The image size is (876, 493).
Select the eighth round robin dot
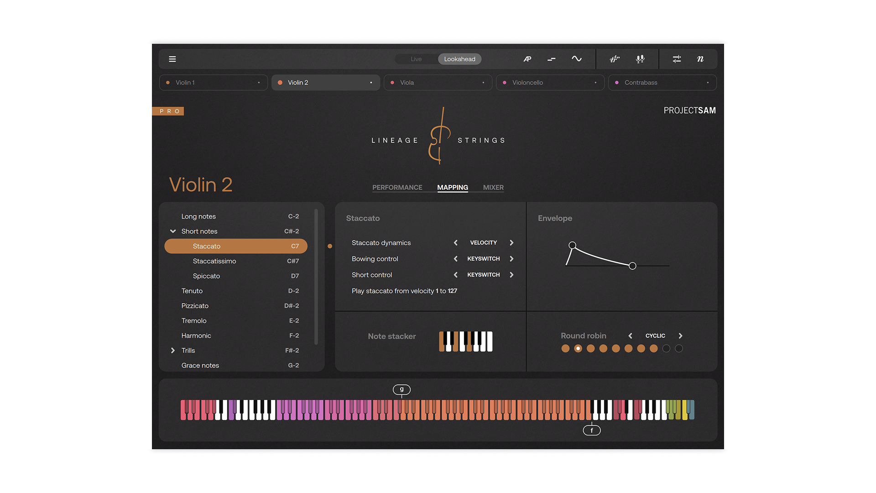[x=654, y=349]
